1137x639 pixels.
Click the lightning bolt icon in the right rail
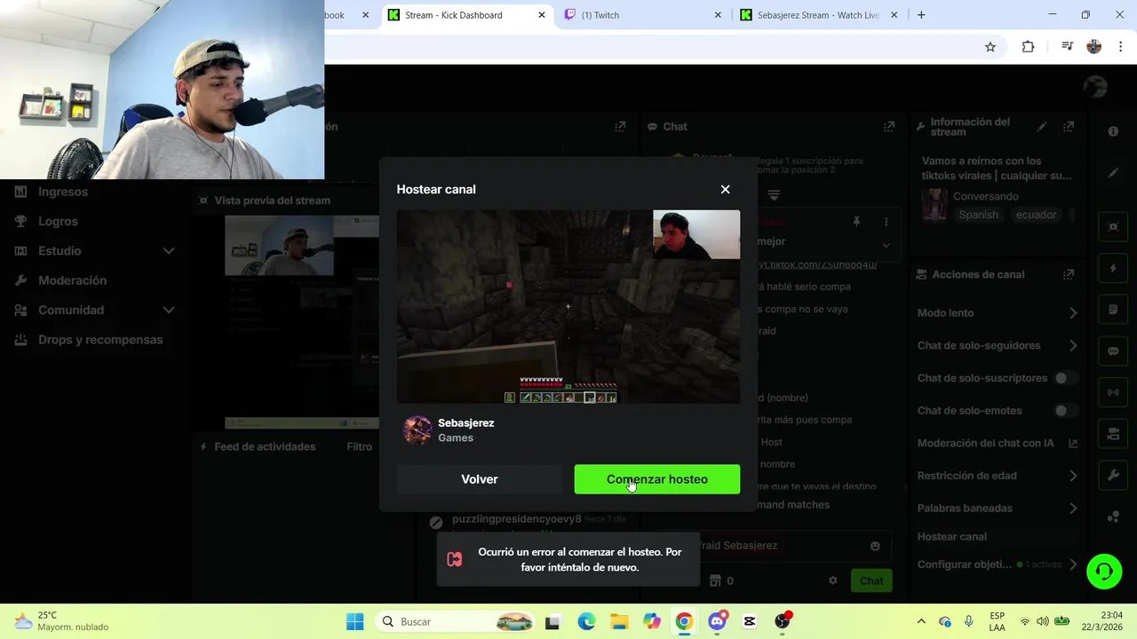pos(1113,268)
